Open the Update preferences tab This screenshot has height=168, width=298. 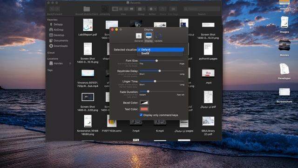(158, 37)
